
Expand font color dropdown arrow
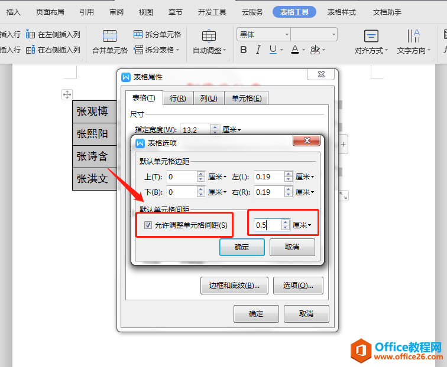[x=303, y=50]
